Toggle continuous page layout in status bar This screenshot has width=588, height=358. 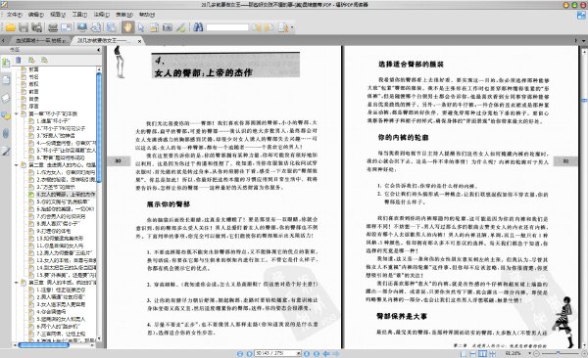(x=473, y=353)
